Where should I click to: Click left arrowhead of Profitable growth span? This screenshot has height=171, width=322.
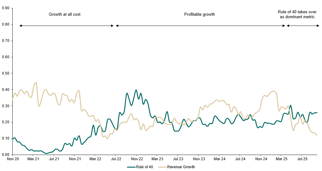117,26
